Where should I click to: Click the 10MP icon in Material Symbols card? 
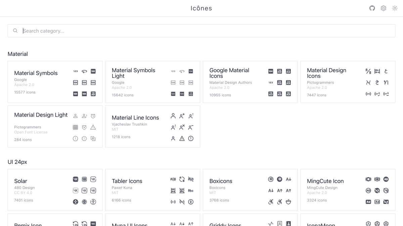[x=93, y=94]
